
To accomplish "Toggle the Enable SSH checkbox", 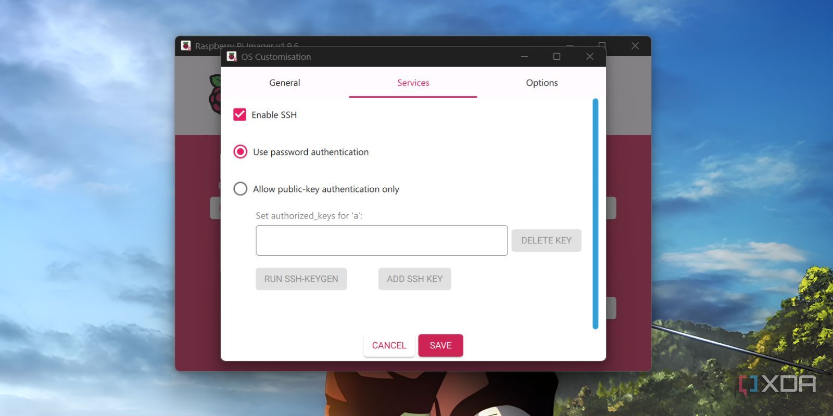I will (x=239, y=114).
